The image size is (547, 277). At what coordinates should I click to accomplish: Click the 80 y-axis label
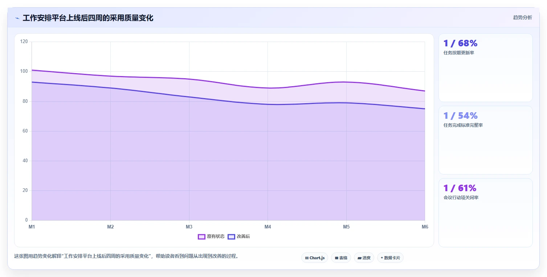click(x=25, y=101)
